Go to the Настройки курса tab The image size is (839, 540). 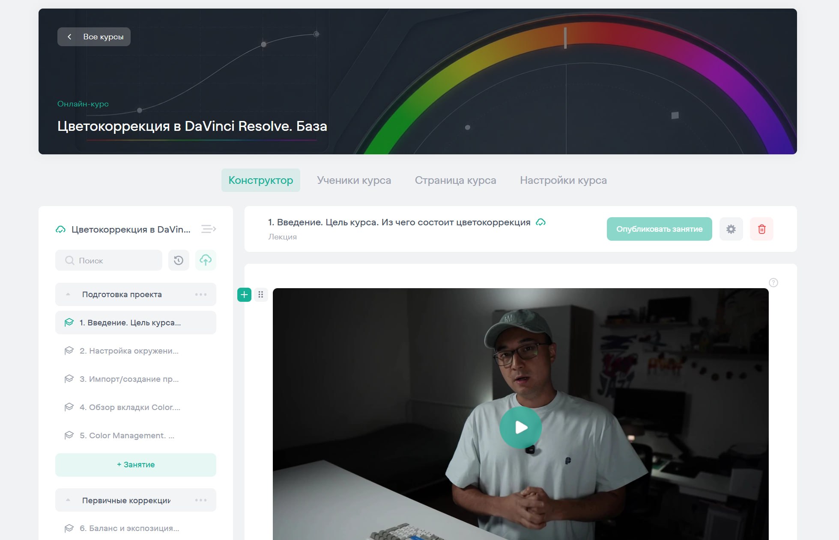[x=563, y=180]
